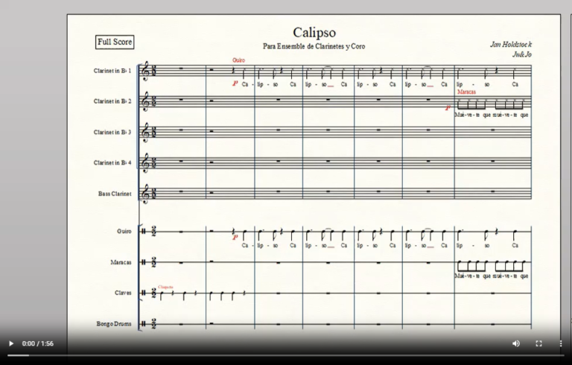Seek along the video progress bar
572x365 pixels.
pyautogui.click(x=286, y=355)
